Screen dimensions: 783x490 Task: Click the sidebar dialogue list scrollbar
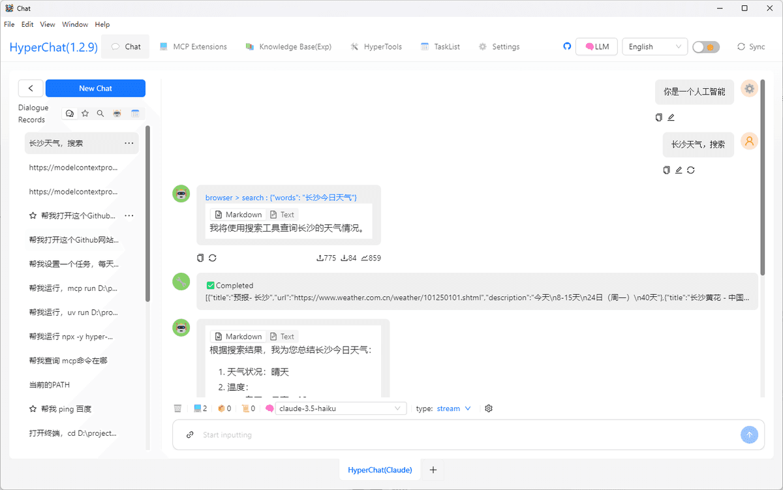tap(147, 213)
